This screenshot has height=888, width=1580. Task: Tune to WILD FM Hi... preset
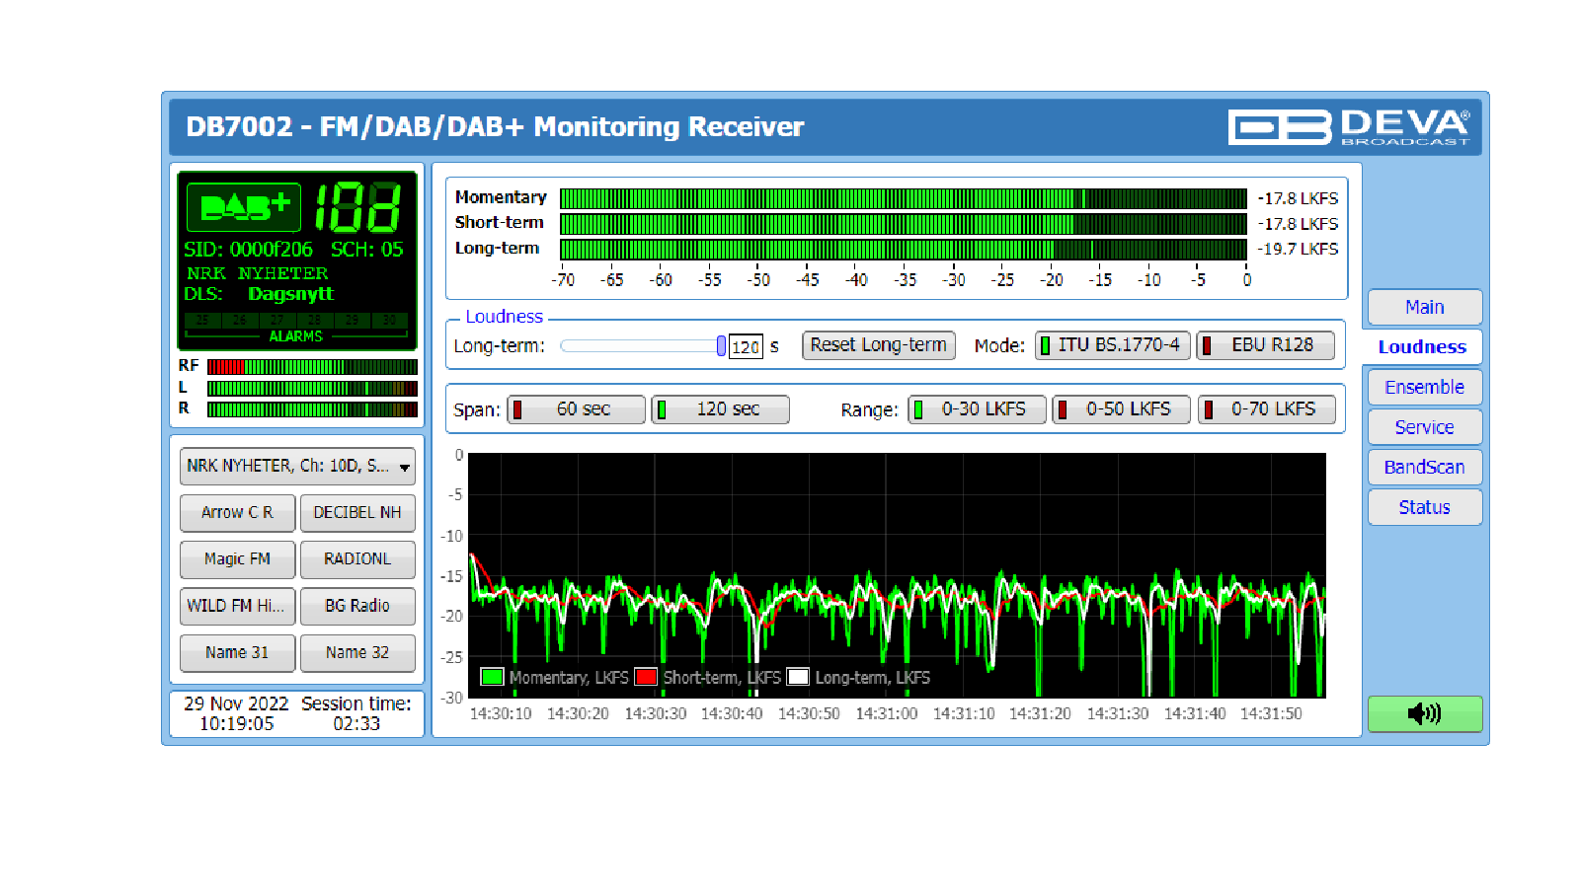237,606
